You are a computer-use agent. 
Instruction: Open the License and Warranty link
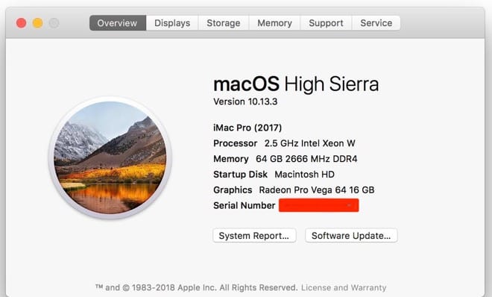coord(344,287)
